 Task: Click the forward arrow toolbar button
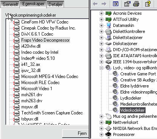point(104,4)
